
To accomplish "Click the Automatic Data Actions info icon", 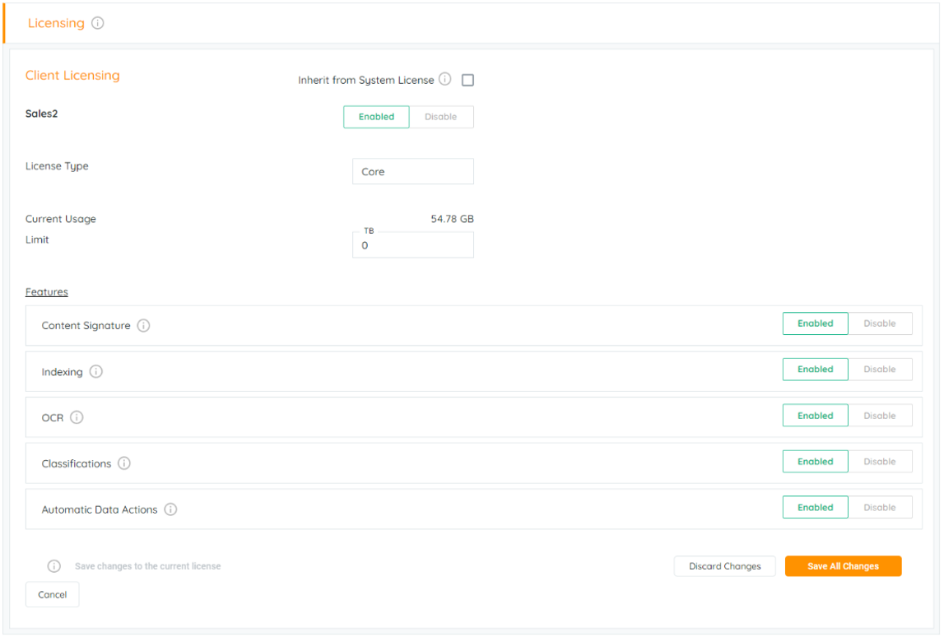I will (x=170, y=509).
